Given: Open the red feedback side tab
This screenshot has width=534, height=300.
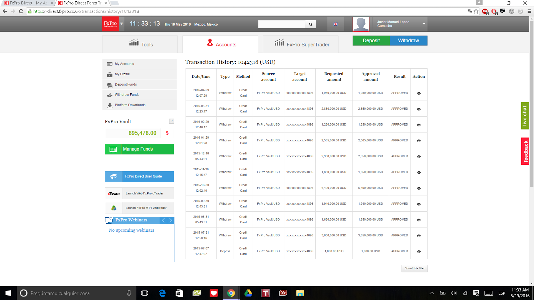Looking at the screenshot, I should point(525,151).
